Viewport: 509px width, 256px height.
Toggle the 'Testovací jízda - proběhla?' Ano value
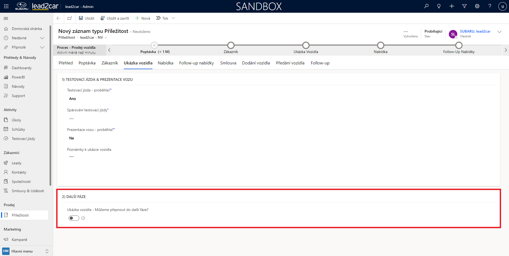73,99
